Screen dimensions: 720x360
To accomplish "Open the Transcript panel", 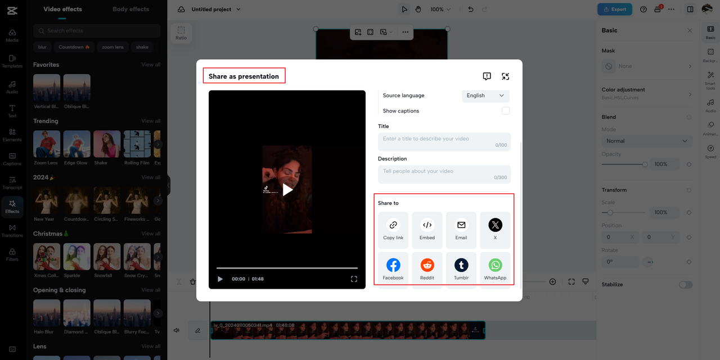I will point(12,183).
